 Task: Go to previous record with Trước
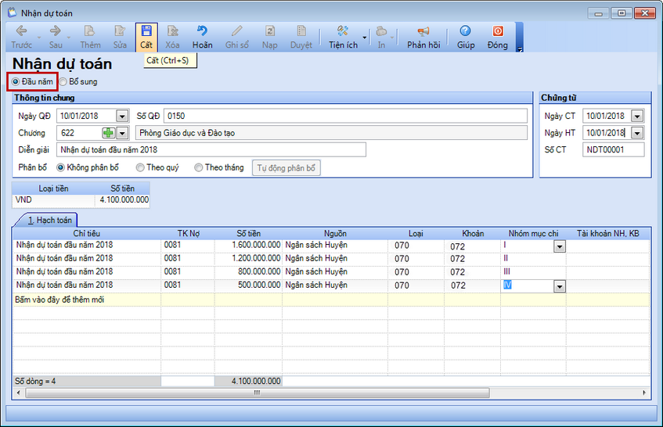point(21,38)
